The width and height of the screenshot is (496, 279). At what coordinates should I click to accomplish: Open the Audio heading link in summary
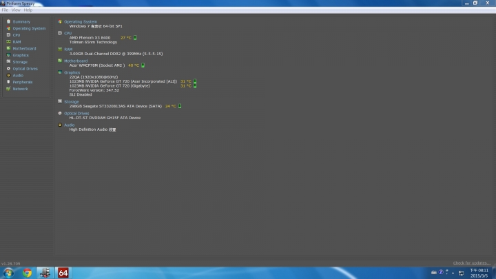[x=70, y=125]
